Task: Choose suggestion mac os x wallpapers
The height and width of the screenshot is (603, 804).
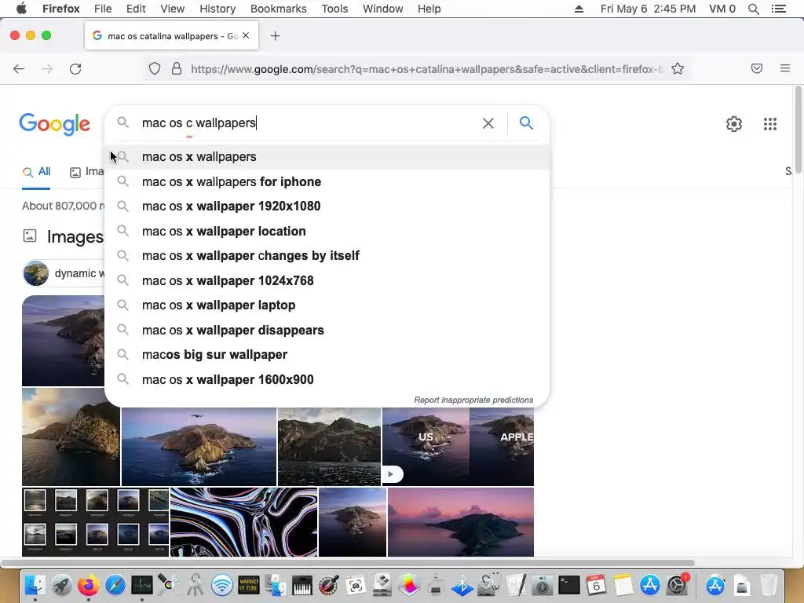Action: click(327, 157)
